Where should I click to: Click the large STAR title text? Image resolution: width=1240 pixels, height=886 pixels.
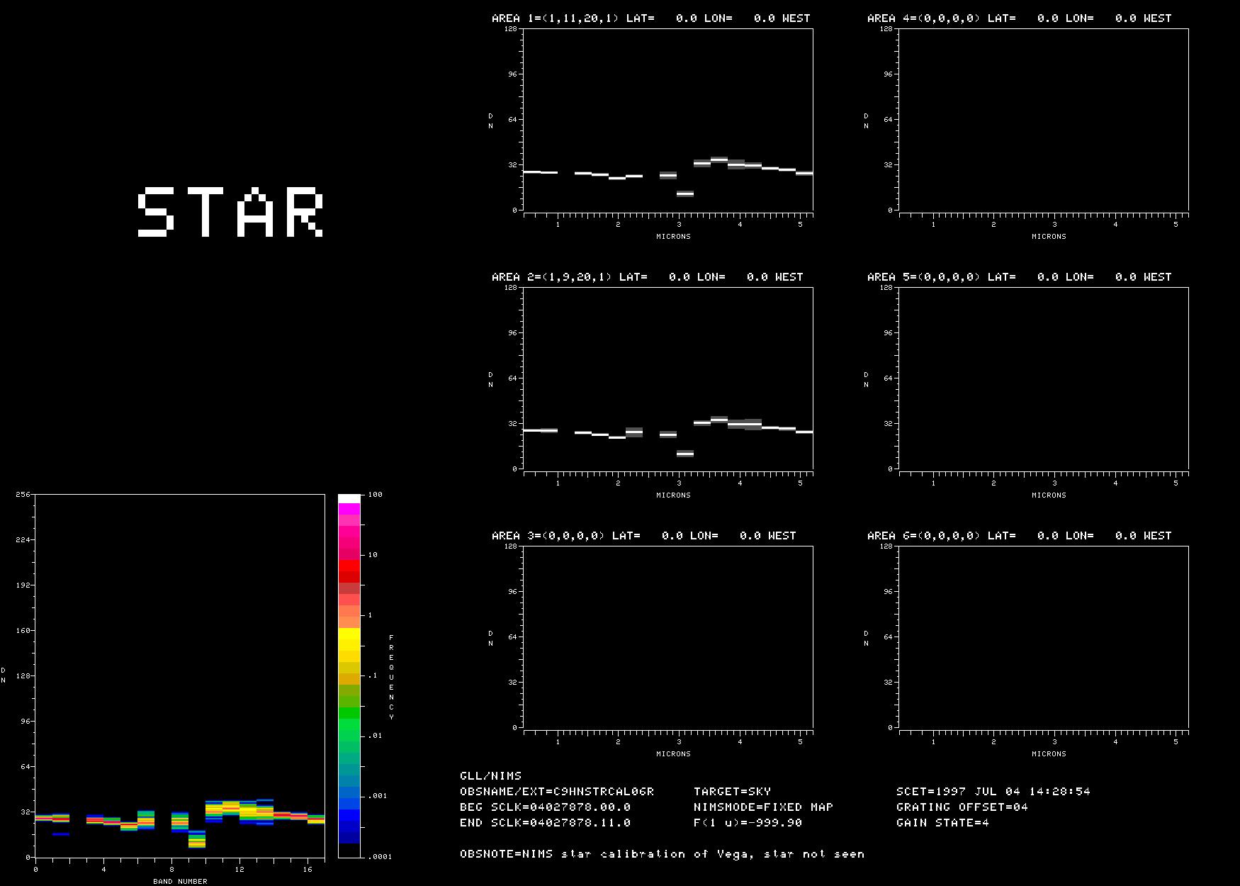pyautogui.click(x=230, y=212)
